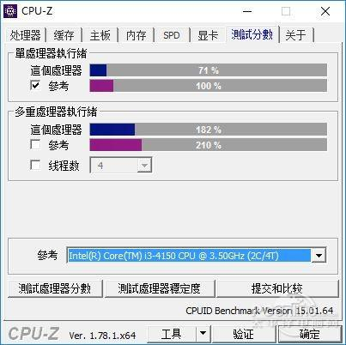Click the single-thread 71 % score bar
Image resolution: width=346 pixels, height=345 pixels.
tap(209, 70)
